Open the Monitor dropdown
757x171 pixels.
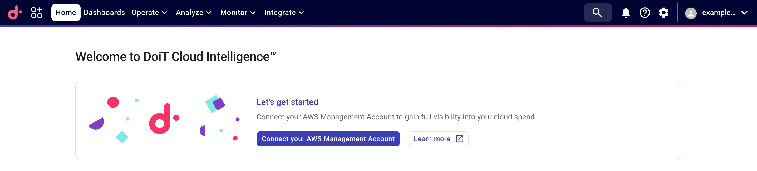tap(237, 13)
